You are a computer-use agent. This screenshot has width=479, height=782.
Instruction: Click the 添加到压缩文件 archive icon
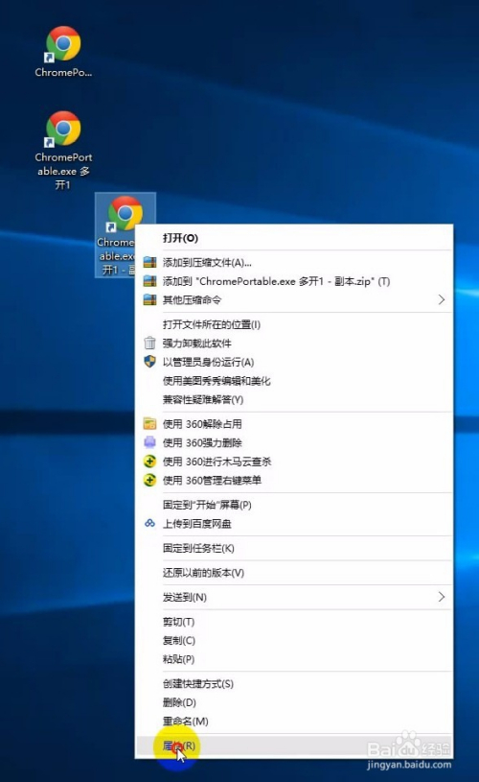149,262
